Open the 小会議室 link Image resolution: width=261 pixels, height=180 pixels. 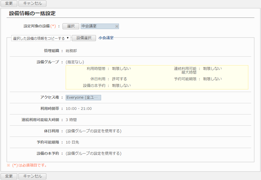106,38
